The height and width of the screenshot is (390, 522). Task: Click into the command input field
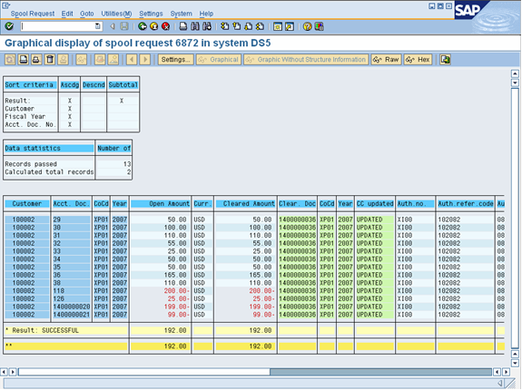(58, 26)
